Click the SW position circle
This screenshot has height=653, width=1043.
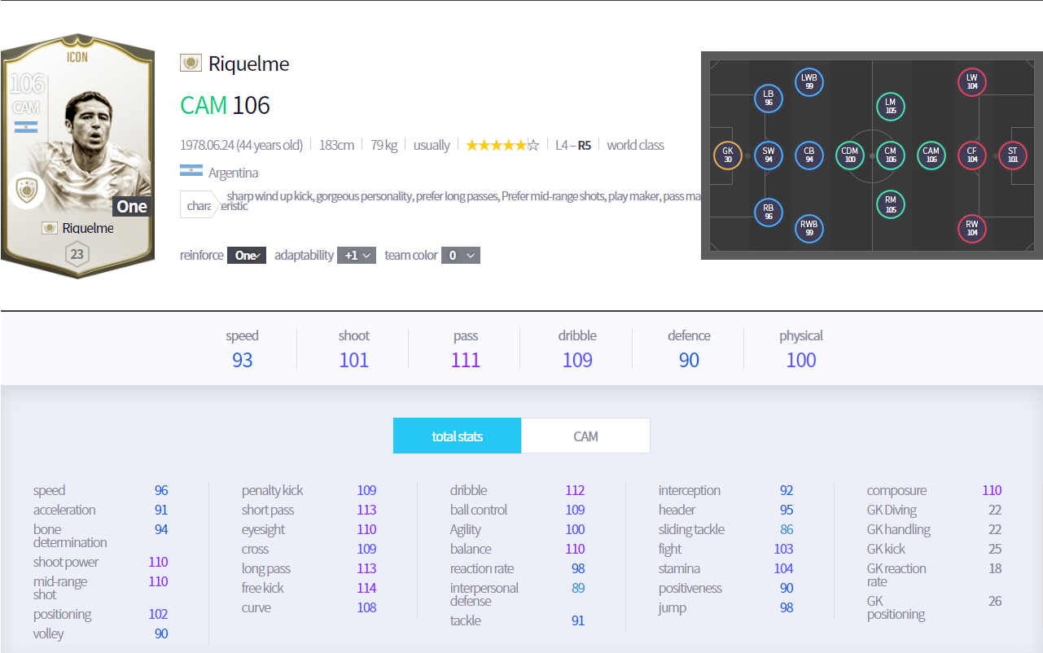pyautogui.click(x=768, y=155)
